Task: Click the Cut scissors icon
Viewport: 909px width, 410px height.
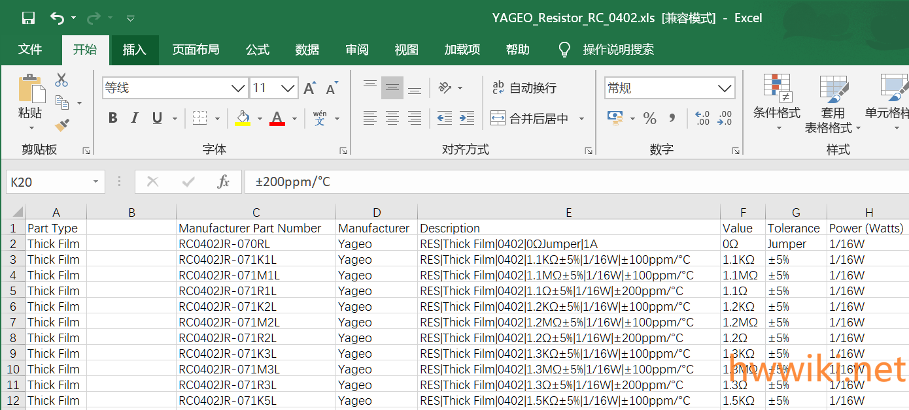Action: tap(61, 80)
